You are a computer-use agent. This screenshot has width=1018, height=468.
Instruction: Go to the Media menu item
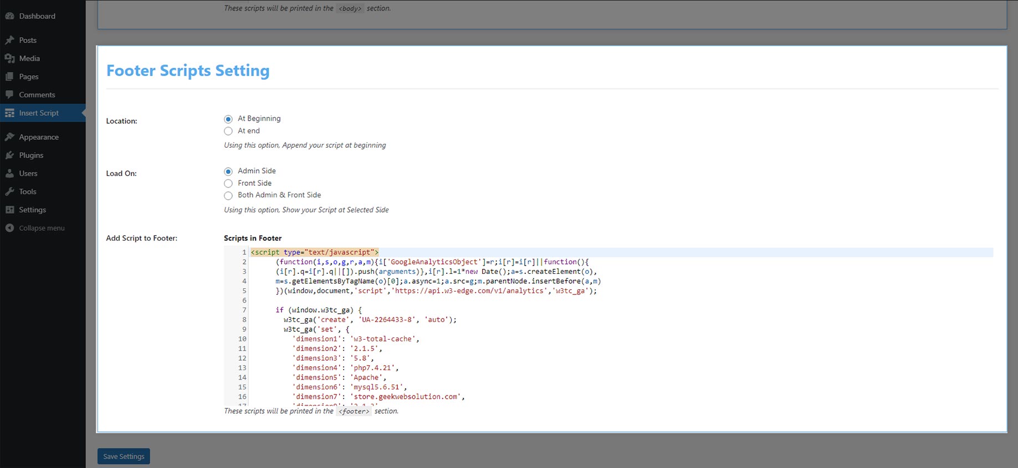[43, 58]
